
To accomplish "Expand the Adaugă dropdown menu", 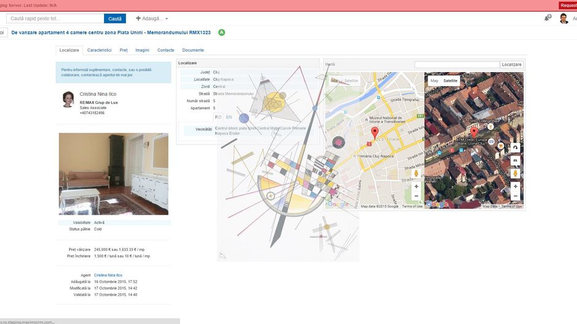I will coord(152,18).
